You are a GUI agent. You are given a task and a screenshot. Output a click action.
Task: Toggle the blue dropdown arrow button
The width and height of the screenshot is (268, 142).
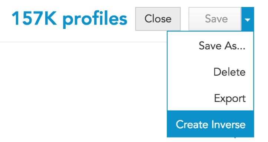tap(248, 19)
